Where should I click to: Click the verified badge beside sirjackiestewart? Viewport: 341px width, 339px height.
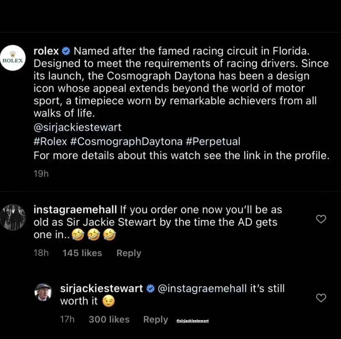pyautogui.click(x=150, y=289)
